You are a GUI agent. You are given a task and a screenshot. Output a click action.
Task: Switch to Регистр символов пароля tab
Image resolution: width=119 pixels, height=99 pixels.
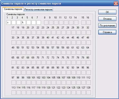(38, 10)
